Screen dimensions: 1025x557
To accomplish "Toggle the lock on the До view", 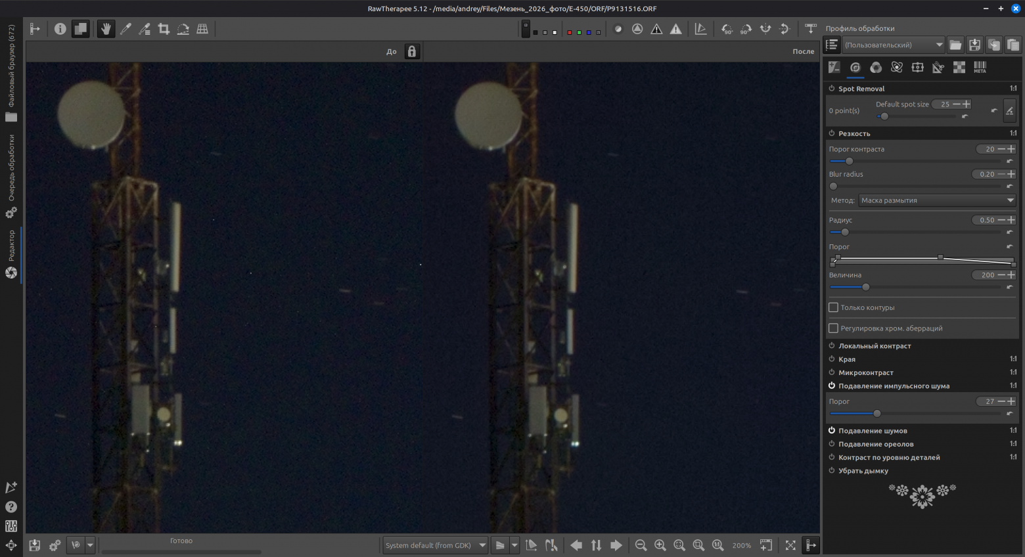I will [412, 51].
